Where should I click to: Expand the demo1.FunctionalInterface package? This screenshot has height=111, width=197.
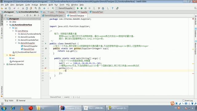pos(16,34)
